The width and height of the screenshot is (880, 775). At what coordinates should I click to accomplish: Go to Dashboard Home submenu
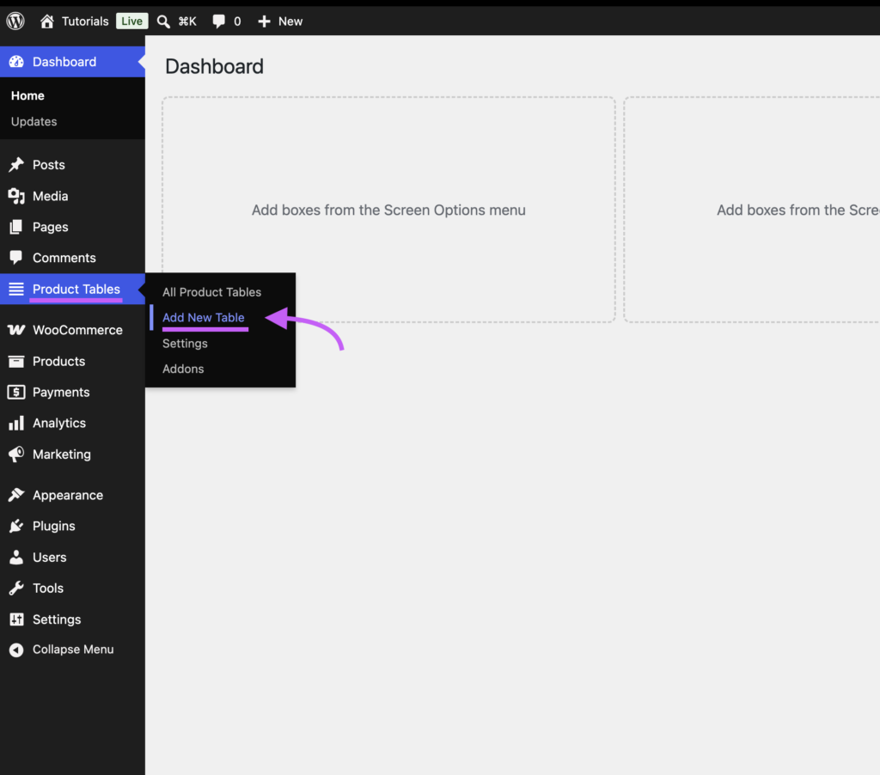27,96
